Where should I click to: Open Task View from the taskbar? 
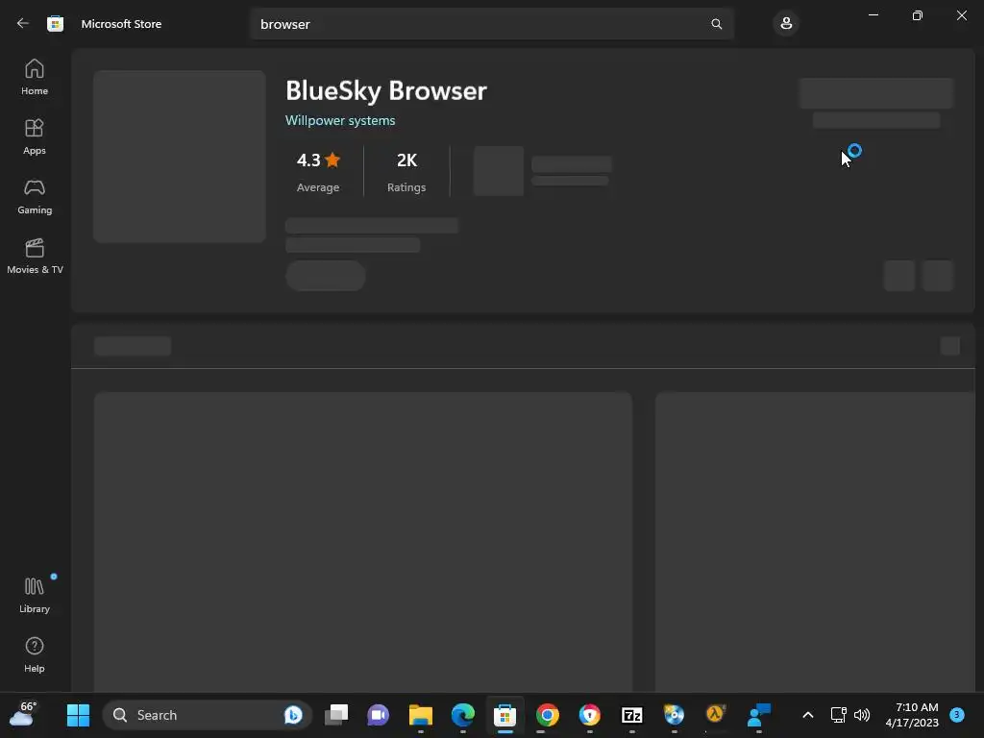pos(336,715)
